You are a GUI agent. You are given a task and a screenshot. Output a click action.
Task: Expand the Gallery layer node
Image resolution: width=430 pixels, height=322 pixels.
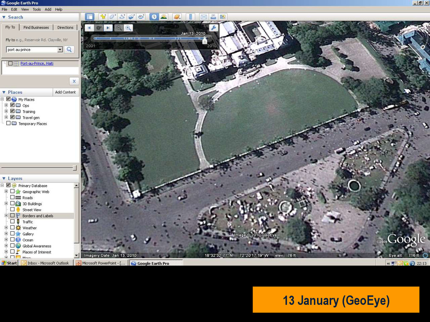(6, 234)
